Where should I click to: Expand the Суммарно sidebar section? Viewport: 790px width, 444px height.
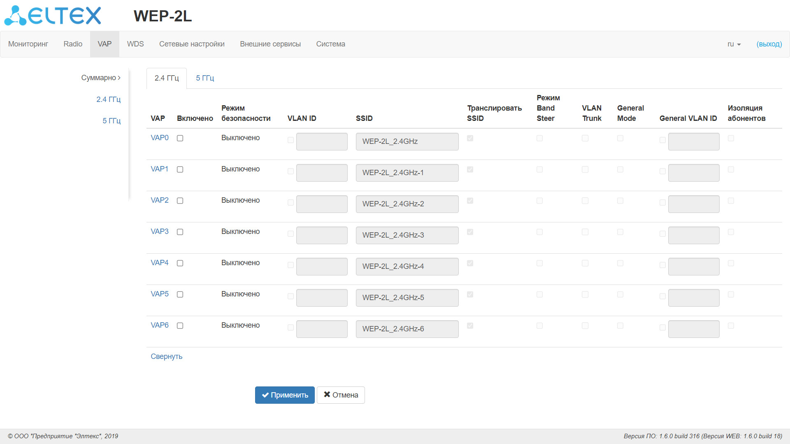[101, 78]
